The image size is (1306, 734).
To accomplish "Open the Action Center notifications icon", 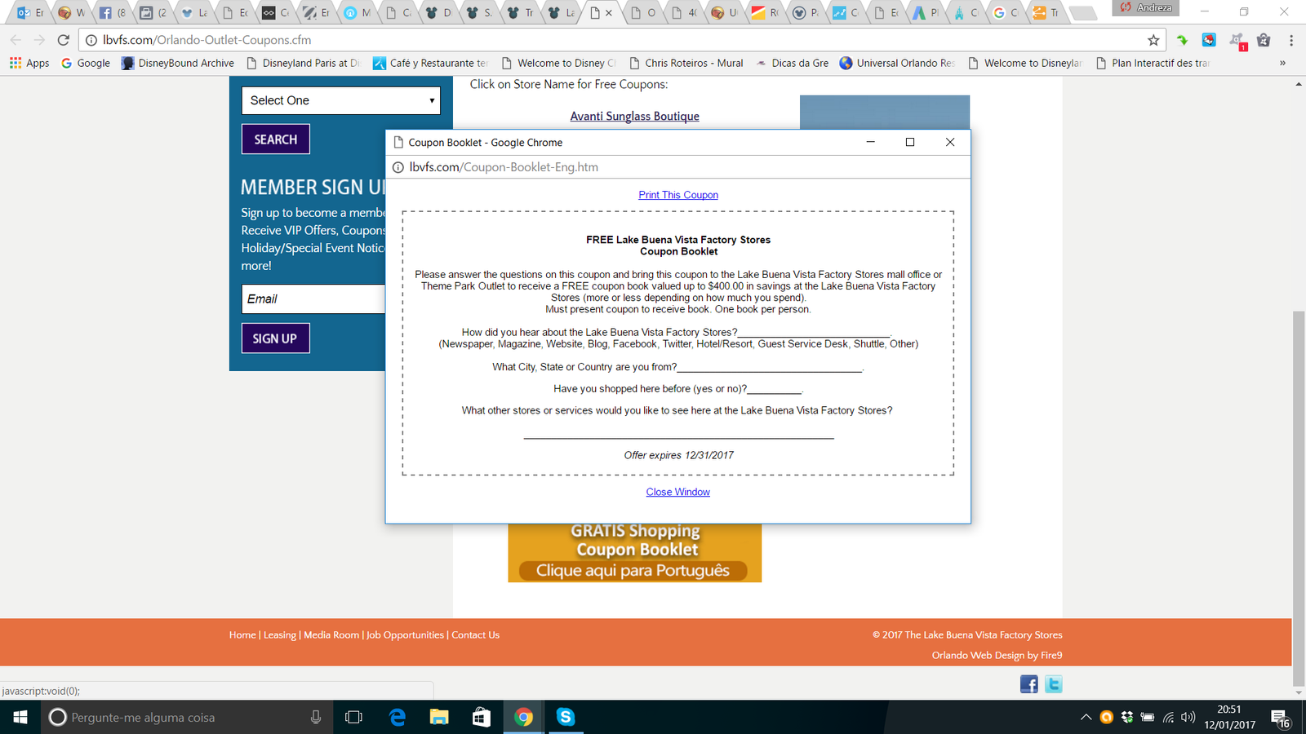I will 1281,718.
